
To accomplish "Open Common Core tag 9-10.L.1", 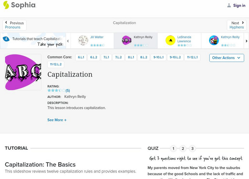I will click(159, 57).
